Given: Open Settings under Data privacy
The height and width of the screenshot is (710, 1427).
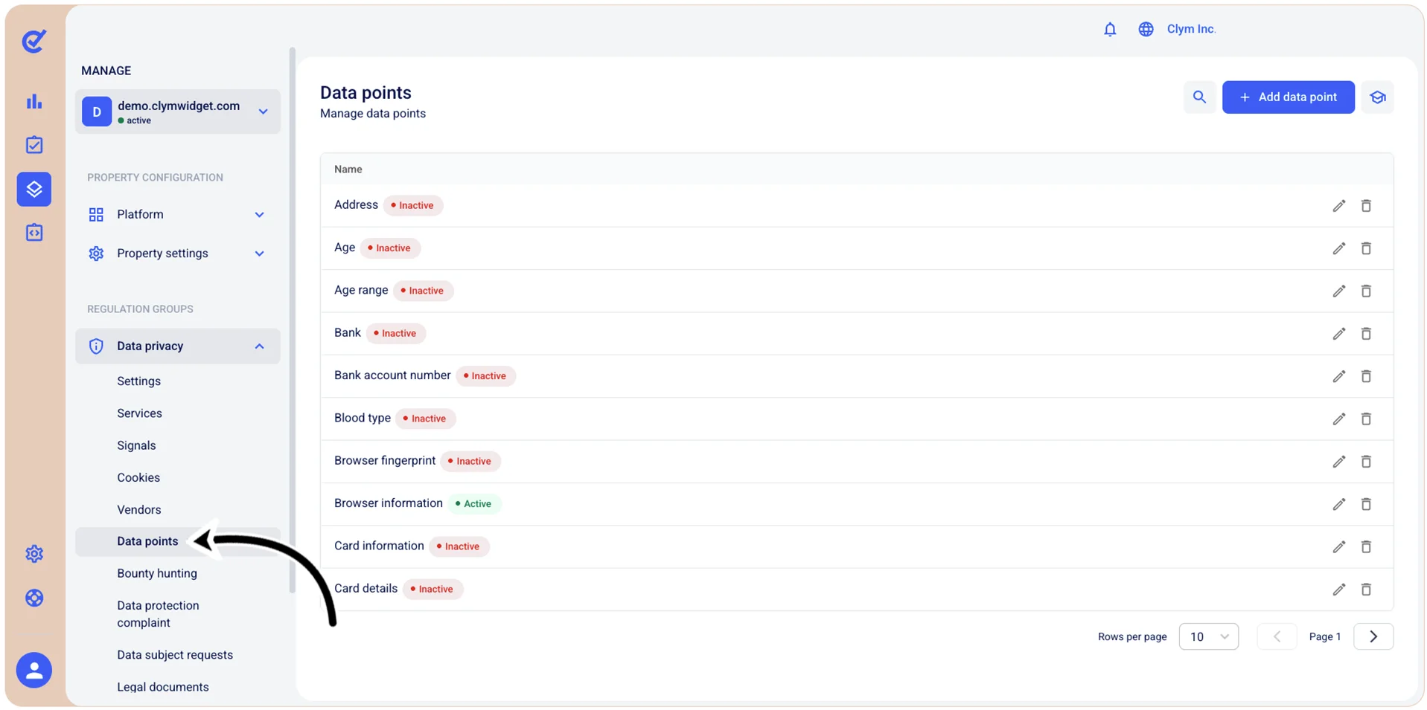Looking at the screenshot, I should 138,381.
